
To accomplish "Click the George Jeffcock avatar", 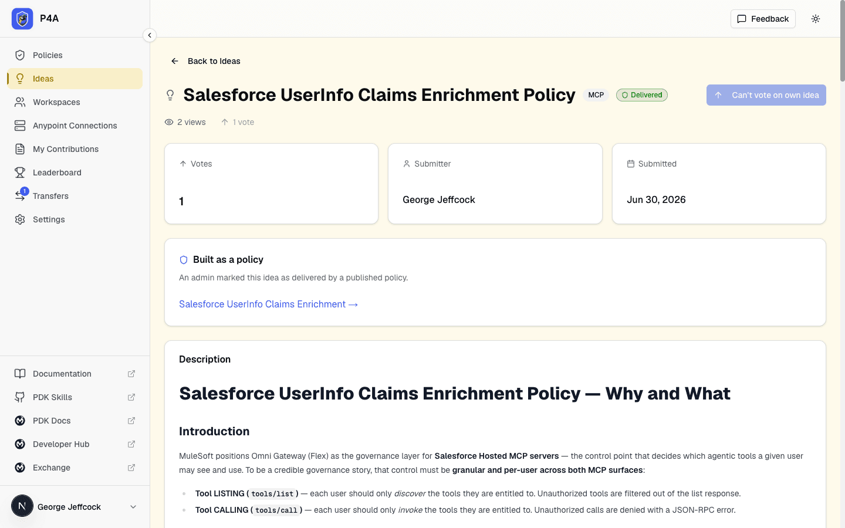I will click(x=22, y=506).
